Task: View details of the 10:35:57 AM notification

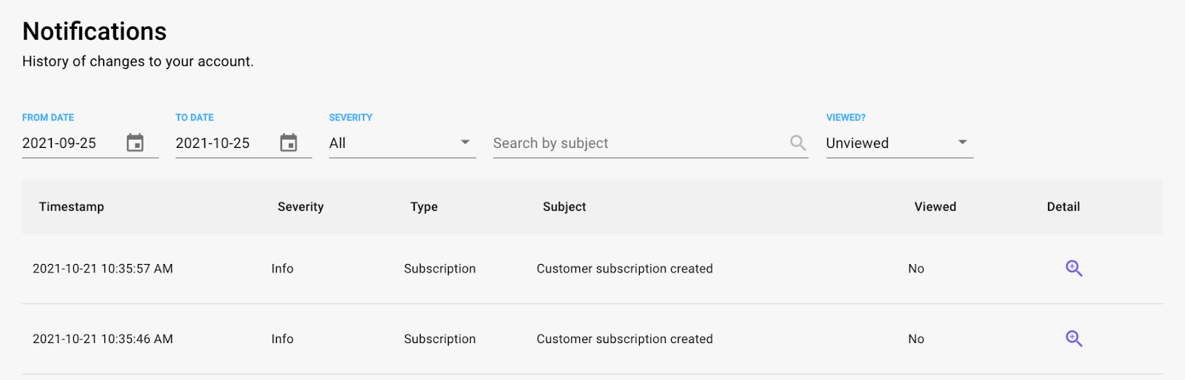Action: coord(1074,268)
